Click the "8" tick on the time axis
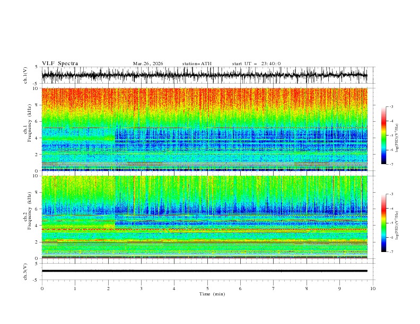Screen dimensions: 420x324 [307, 289]
